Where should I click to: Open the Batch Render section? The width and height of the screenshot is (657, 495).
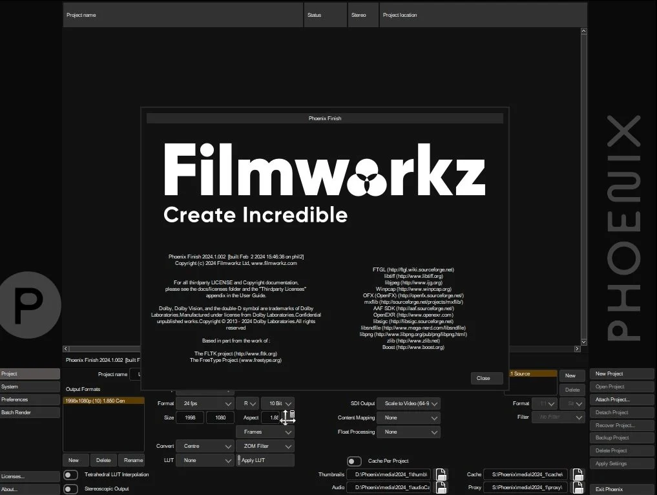click(30, 413)
